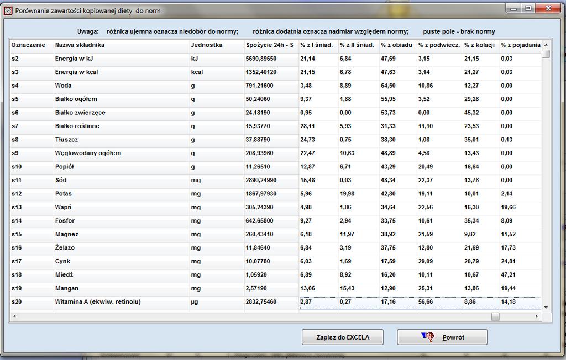566x360 pixels.
Task: Select the Białko roślinne cell
Action: [122, 126]
